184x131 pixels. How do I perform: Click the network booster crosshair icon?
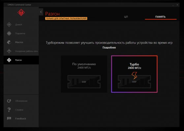[9, 51]
